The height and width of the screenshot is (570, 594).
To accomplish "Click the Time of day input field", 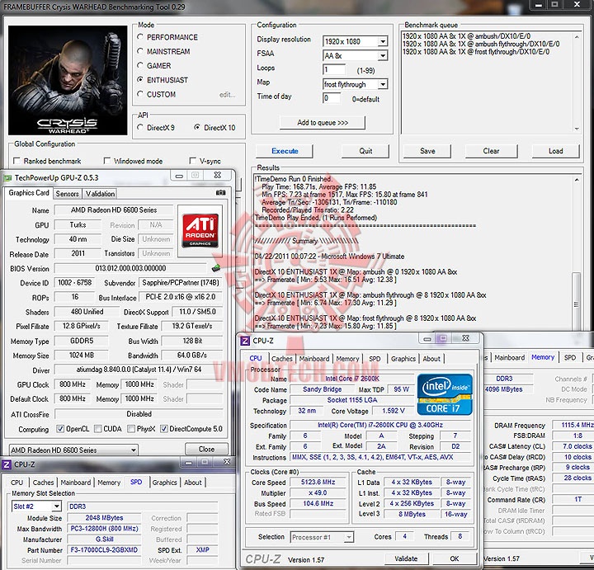I will pos(332,98).
